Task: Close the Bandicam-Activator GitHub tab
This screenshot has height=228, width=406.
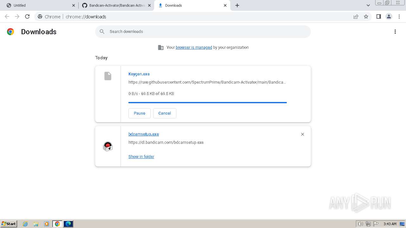Action: tap(149, 5)
